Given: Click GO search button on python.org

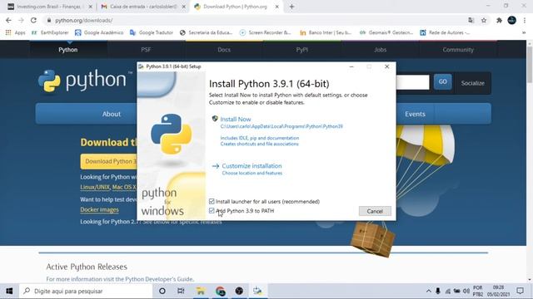Looking at the screenshot, I should (442, 81).
